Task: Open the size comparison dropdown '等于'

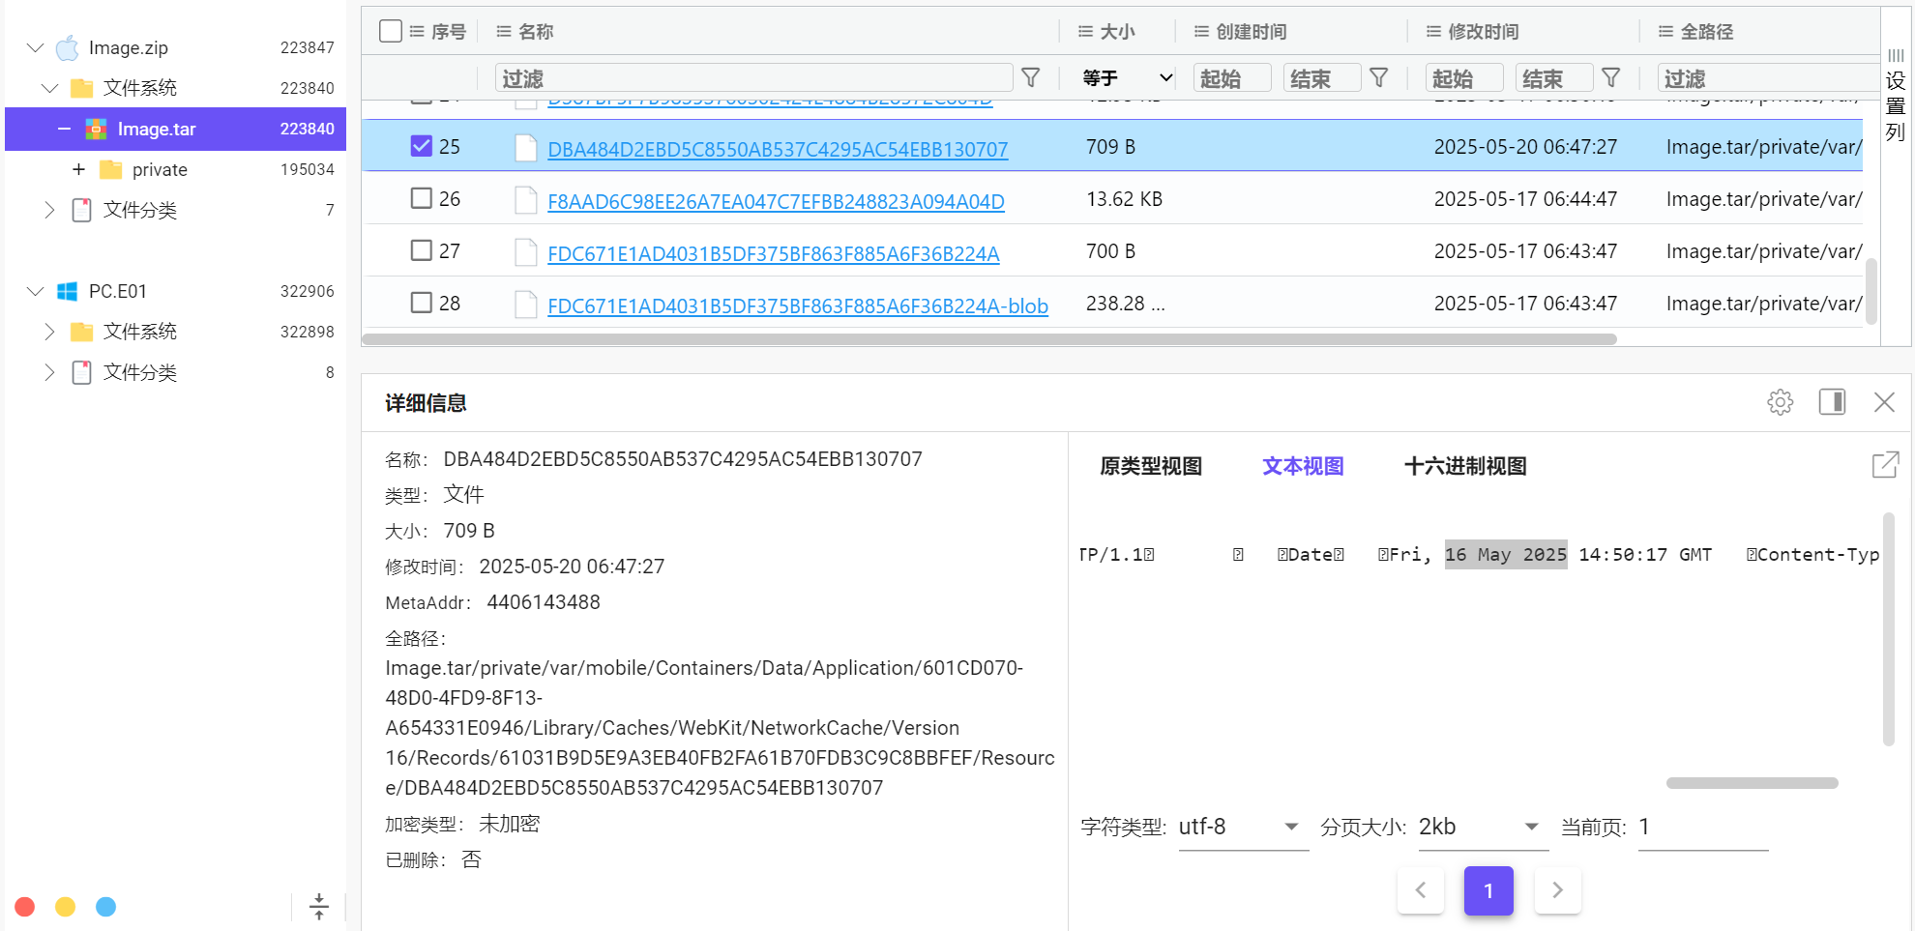Action: 1127,78
